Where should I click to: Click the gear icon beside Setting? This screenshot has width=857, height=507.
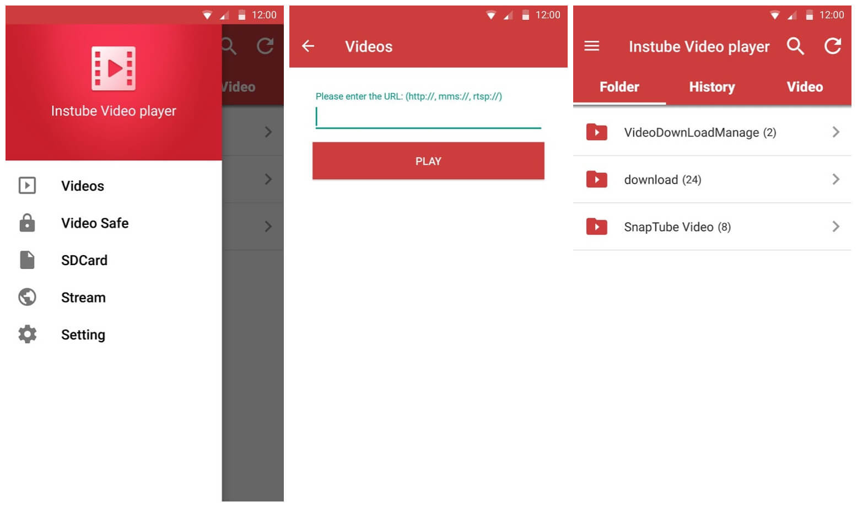[x=27, y=334]
